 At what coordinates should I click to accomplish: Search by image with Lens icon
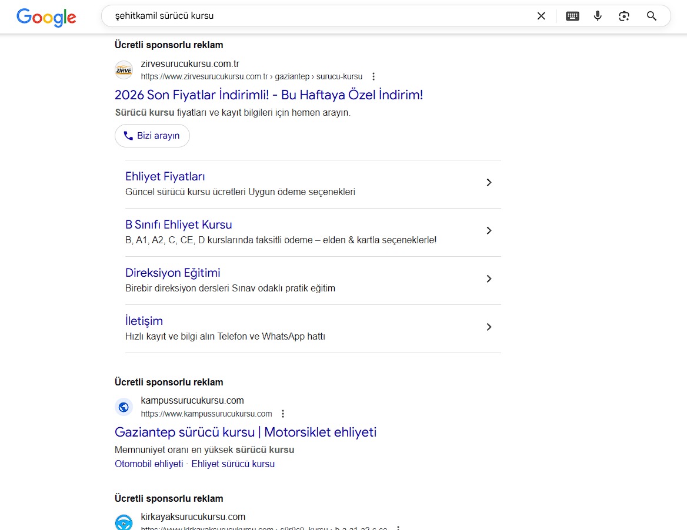coord(624,16)
